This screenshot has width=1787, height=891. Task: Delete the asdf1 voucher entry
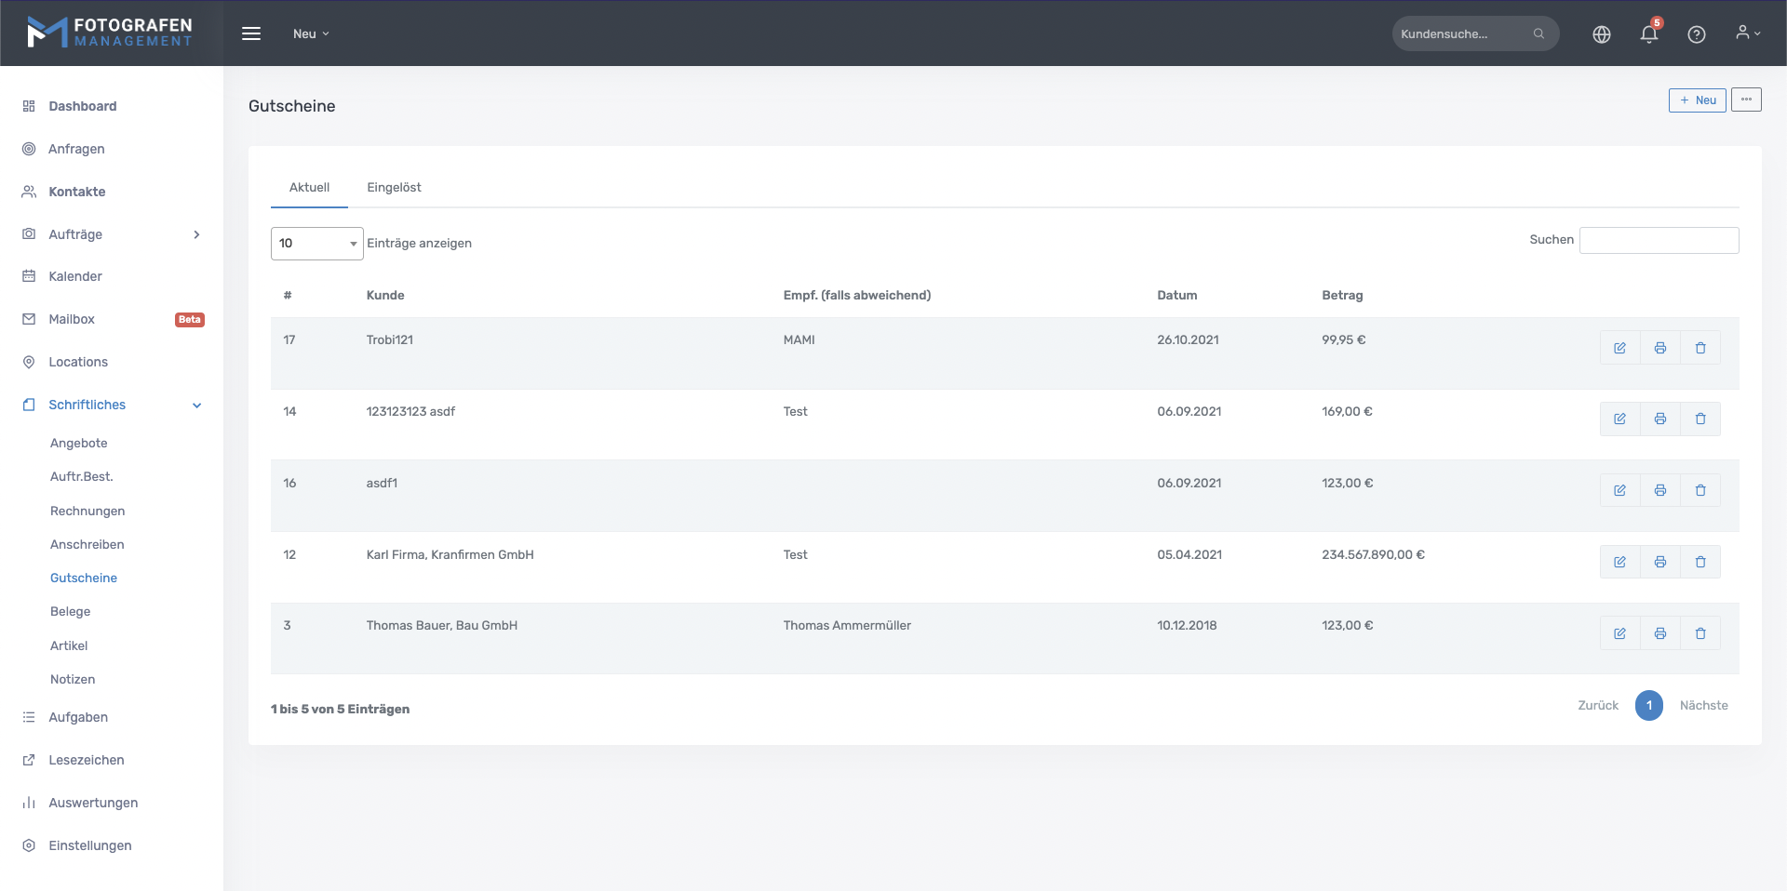[1700, 490]
